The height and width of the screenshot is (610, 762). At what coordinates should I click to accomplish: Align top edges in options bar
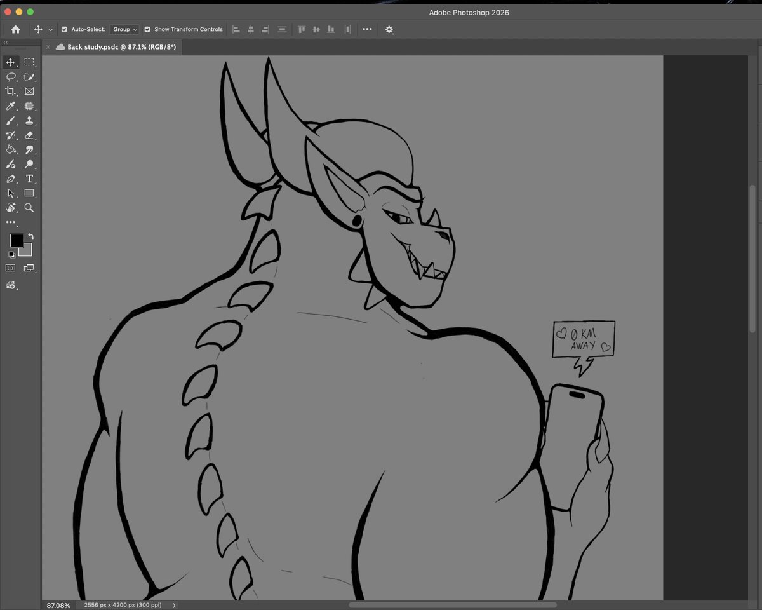pos(302,29)
